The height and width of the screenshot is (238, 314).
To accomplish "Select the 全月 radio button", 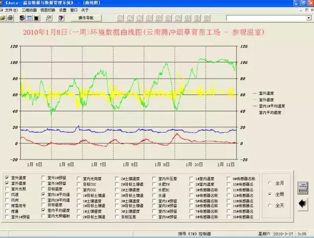I will point(269,183).
